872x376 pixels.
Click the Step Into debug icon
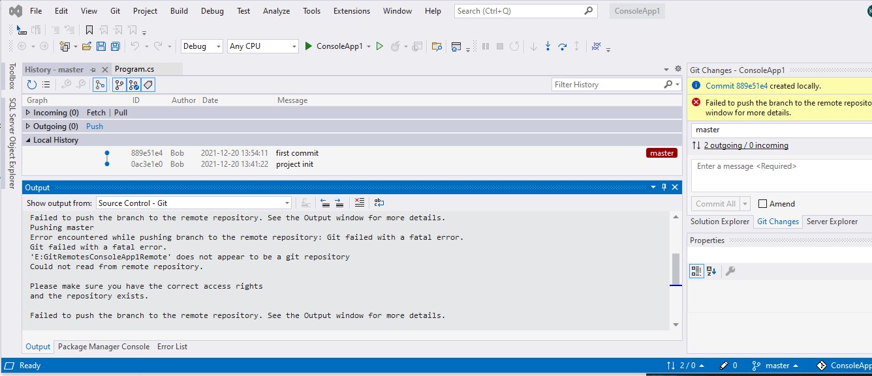[x=548, y=46]
